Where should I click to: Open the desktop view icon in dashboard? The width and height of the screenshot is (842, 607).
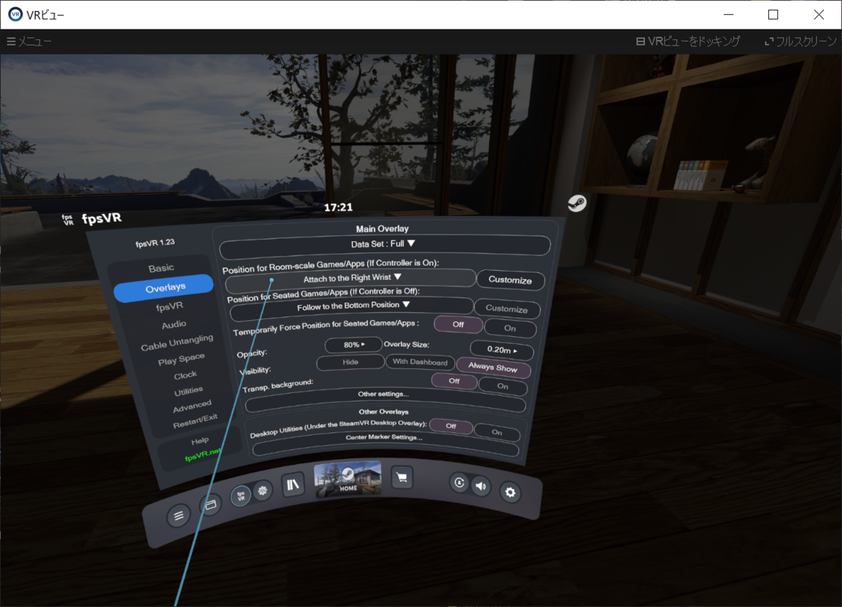pos(210,505)
